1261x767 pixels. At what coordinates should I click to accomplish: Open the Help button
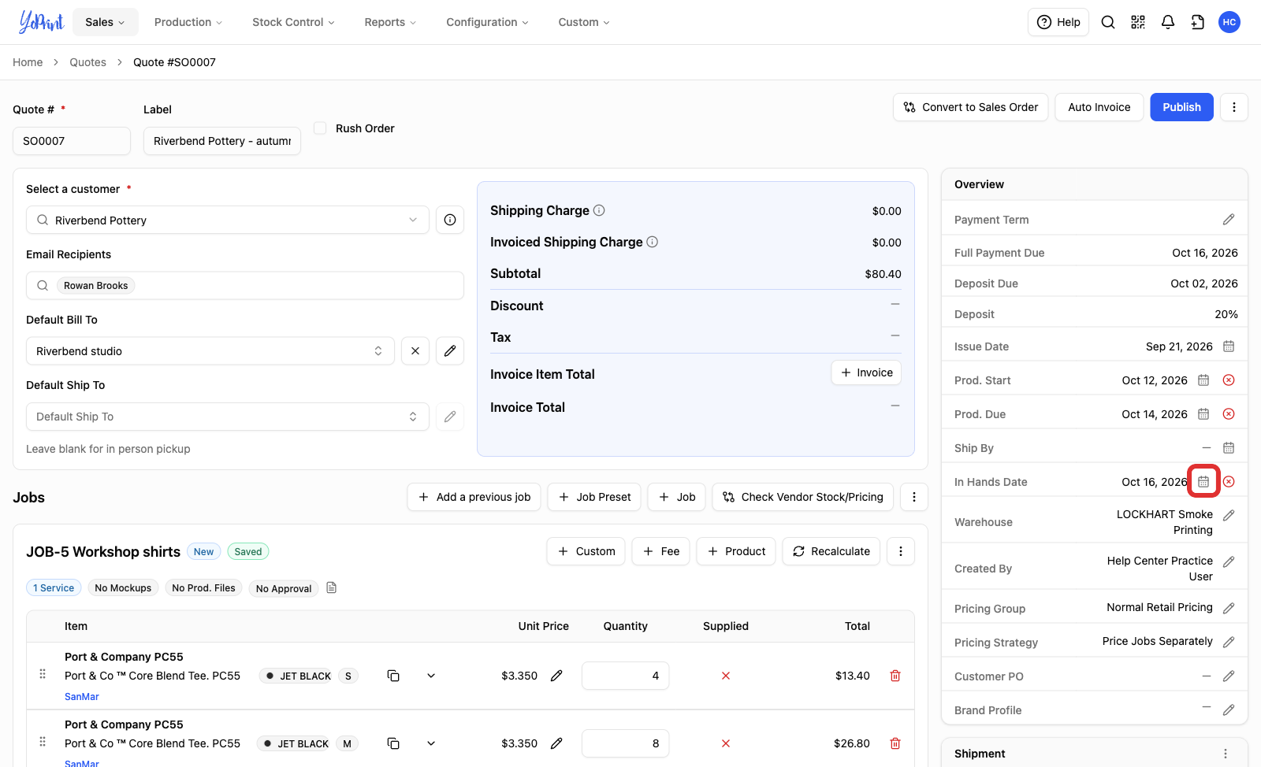pos(1058,22)
